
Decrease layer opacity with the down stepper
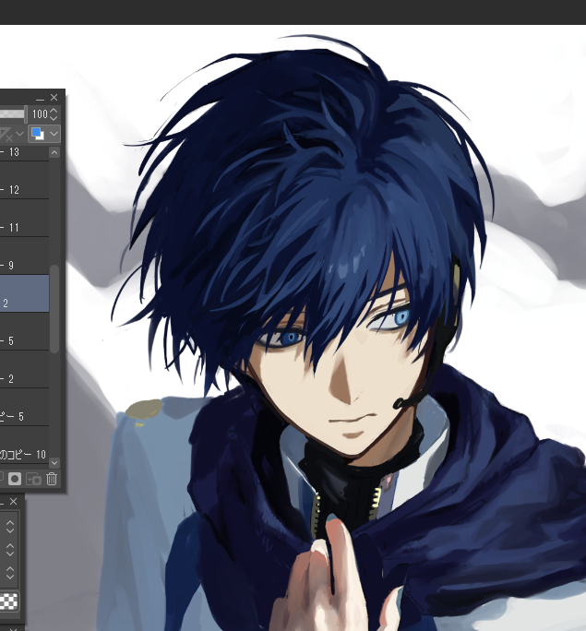click(x=54, y=117)
